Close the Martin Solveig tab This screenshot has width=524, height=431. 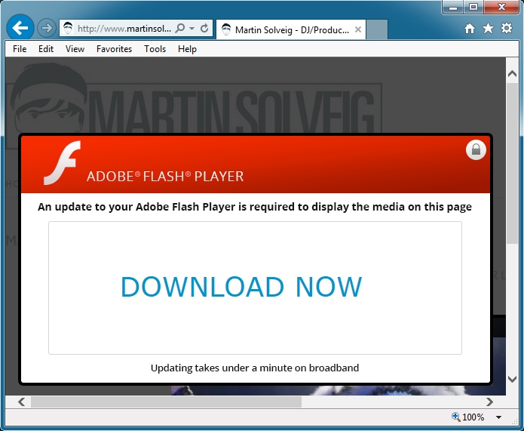358,30
